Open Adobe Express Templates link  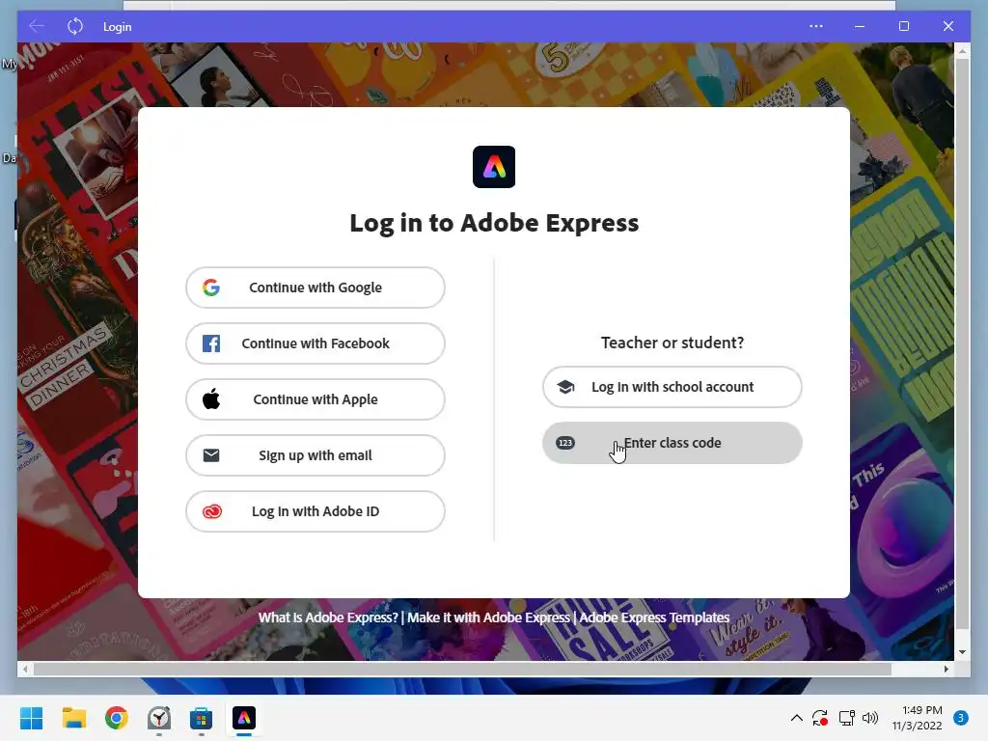click(x=654, y=617)
